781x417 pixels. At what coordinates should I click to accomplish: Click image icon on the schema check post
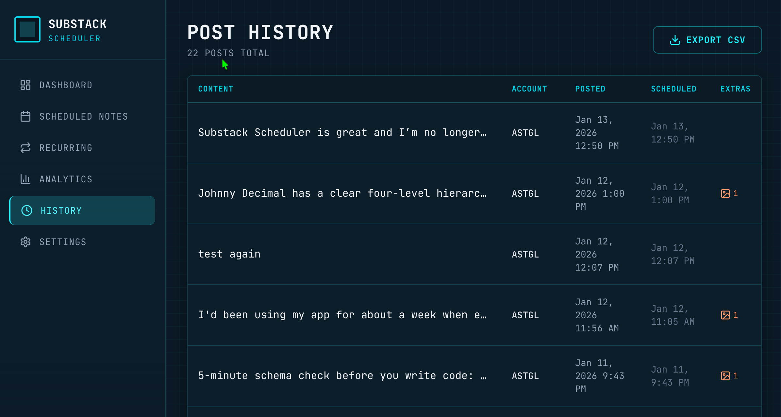tap(725, 376)
